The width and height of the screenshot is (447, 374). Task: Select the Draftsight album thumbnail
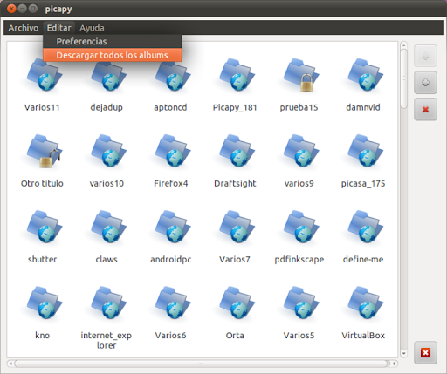[x=237, y=151]
